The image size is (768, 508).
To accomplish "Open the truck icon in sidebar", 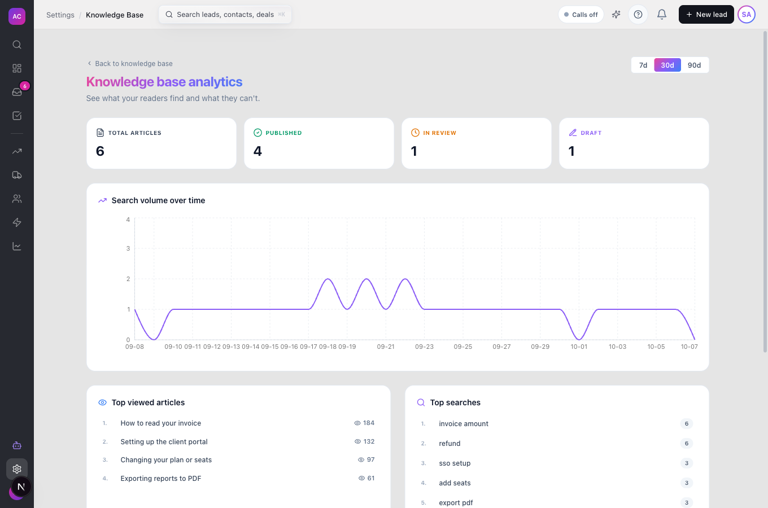I will 17,175.
